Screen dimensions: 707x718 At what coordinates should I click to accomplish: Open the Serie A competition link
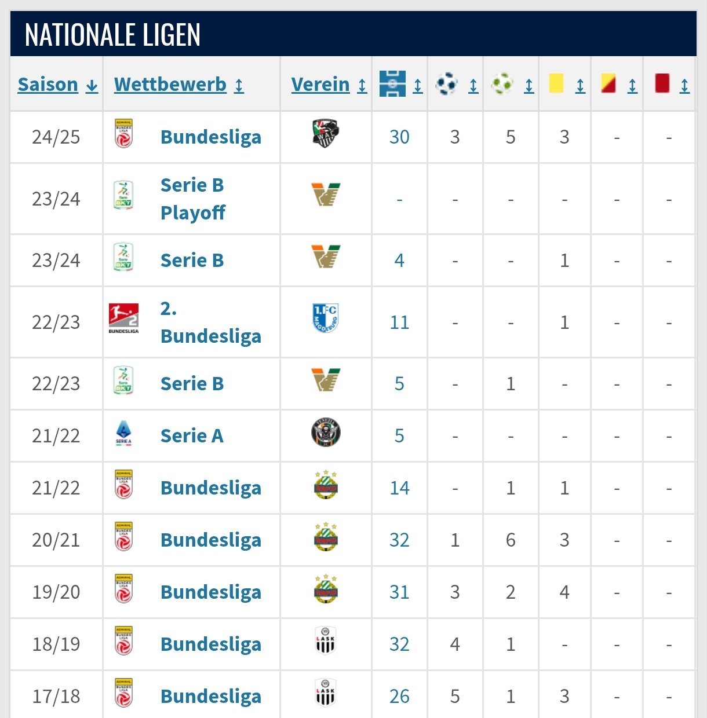coord(192,435)
